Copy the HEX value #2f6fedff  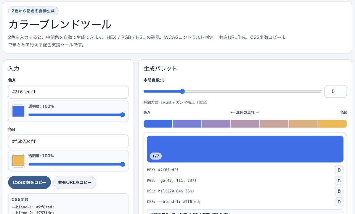(339, 170)
